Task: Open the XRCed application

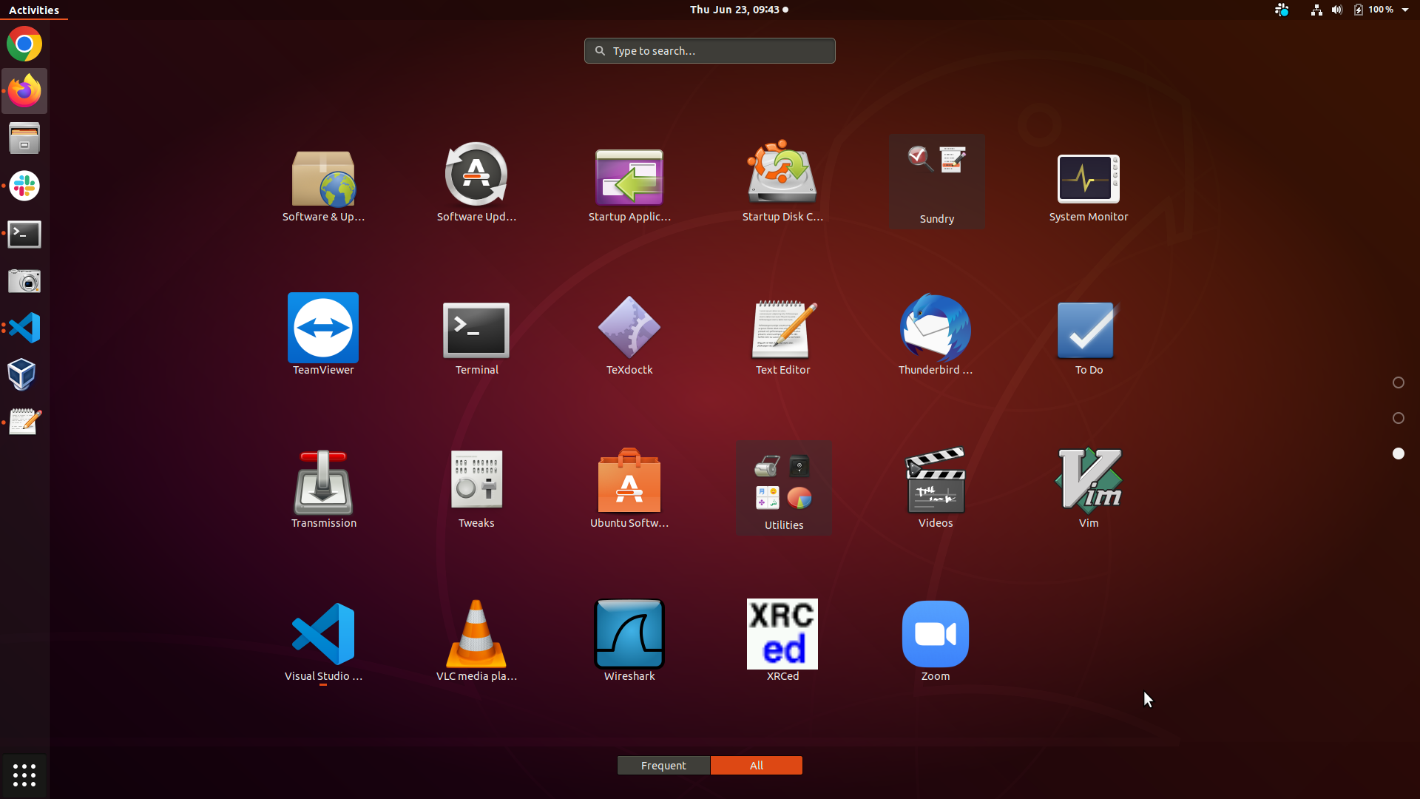Action: pyautogui.click(x=782, y=635)
